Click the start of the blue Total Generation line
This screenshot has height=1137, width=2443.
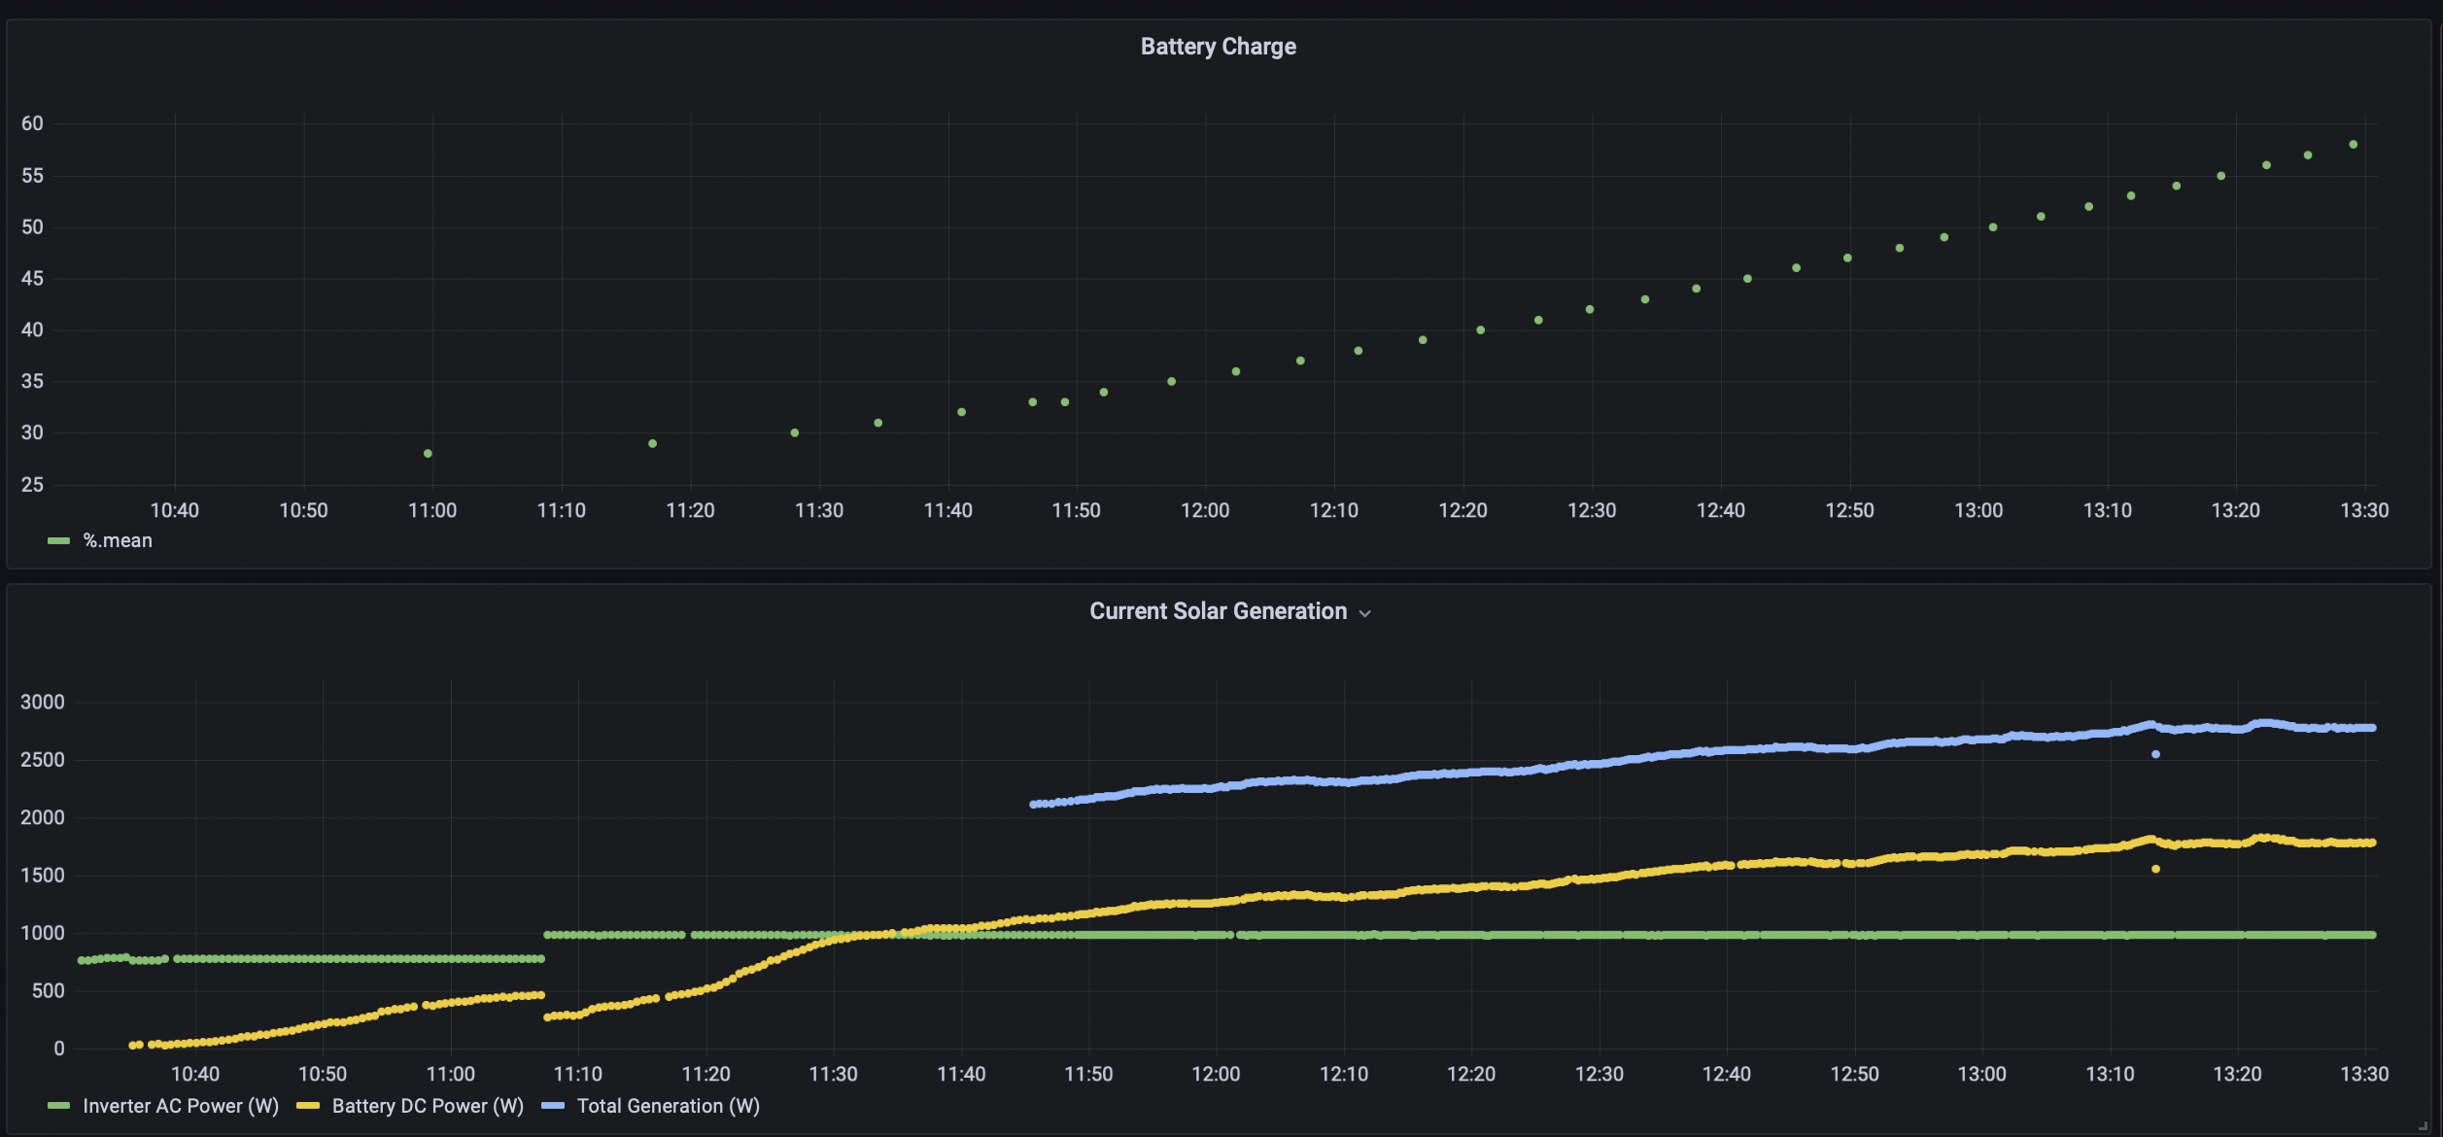point(1033,805)
